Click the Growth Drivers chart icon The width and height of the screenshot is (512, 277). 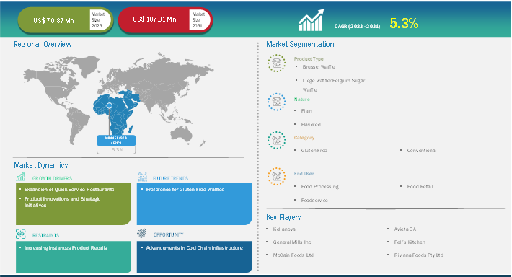[x=21, y=177]
